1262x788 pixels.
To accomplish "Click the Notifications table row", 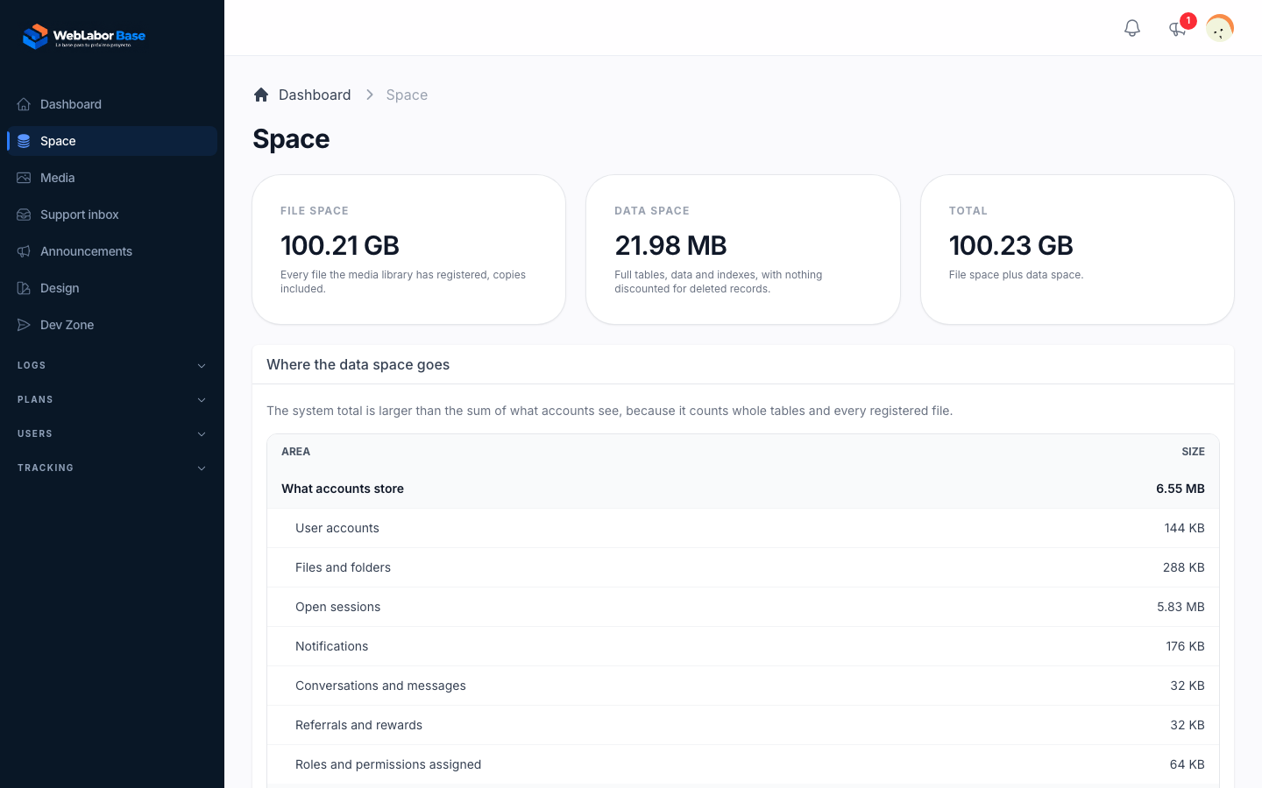I will point(743,646).
